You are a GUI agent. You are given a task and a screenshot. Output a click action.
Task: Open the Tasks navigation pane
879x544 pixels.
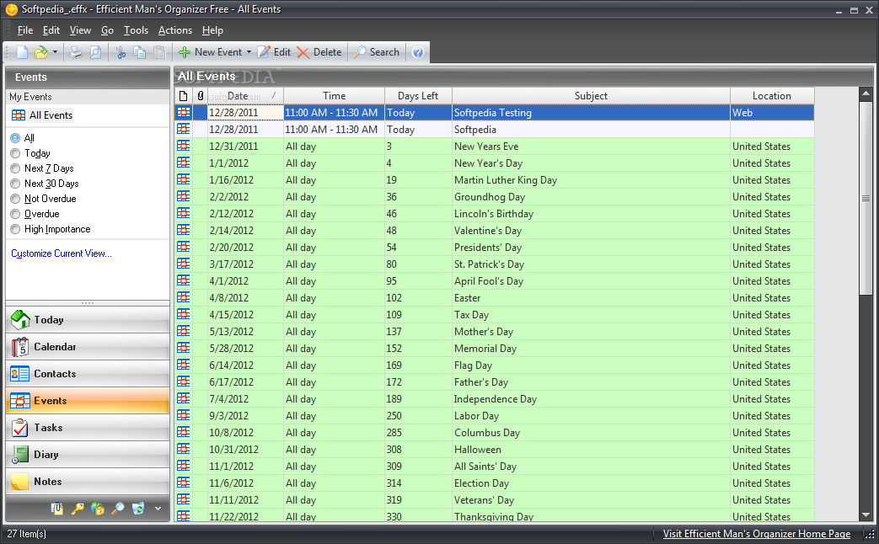click(x=88, y=428)
